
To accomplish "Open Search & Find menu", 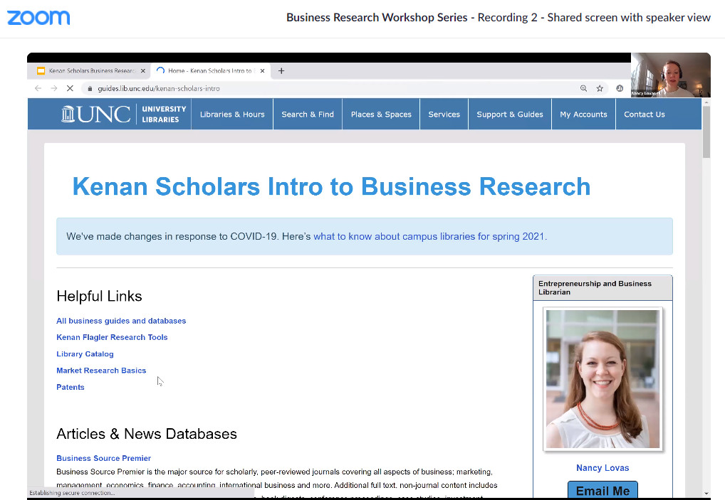I will [x=308, y=114].
